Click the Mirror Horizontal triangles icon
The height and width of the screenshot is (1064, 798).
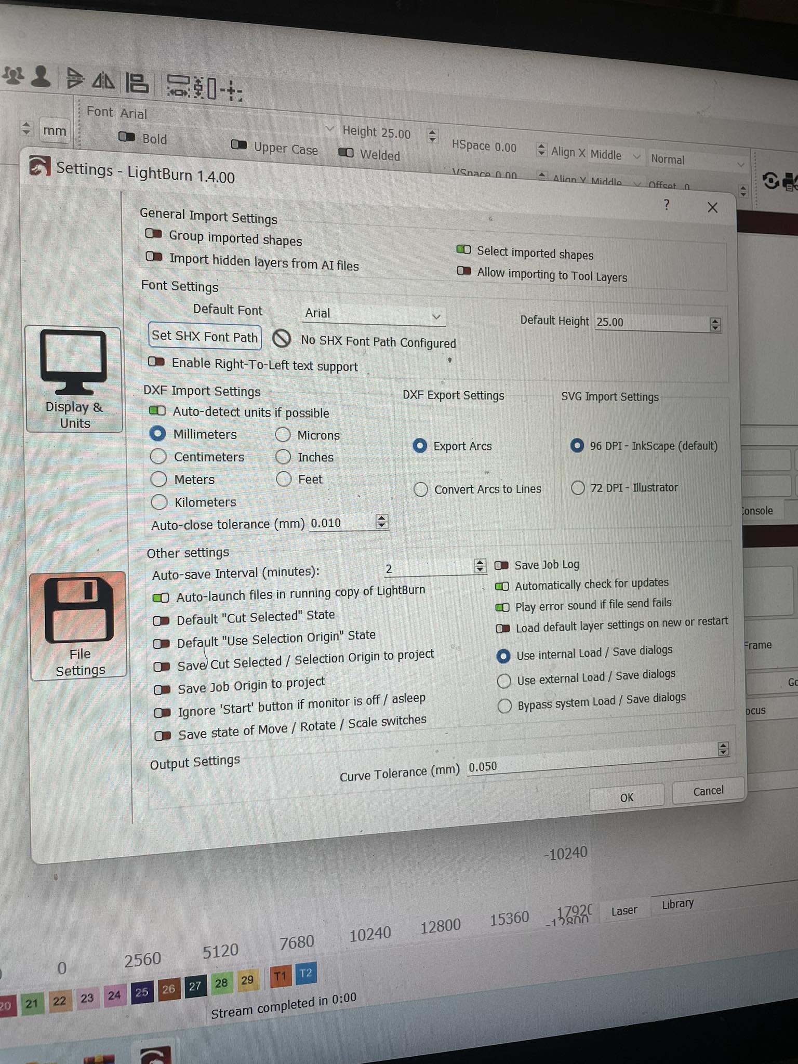[103, 81]
